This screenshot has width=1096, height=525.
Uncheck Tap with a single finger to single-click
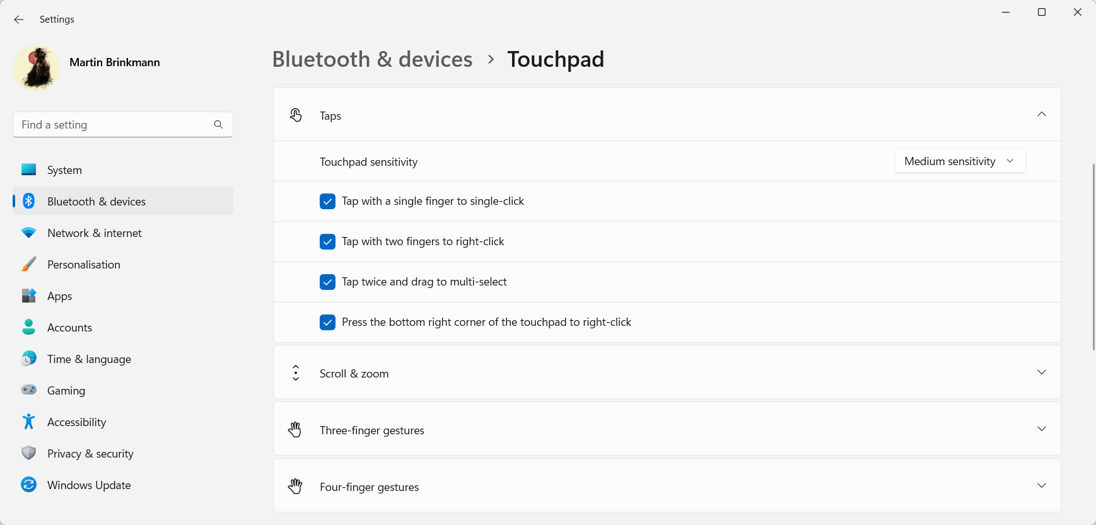pyautogui.click(x=327, y=201)
